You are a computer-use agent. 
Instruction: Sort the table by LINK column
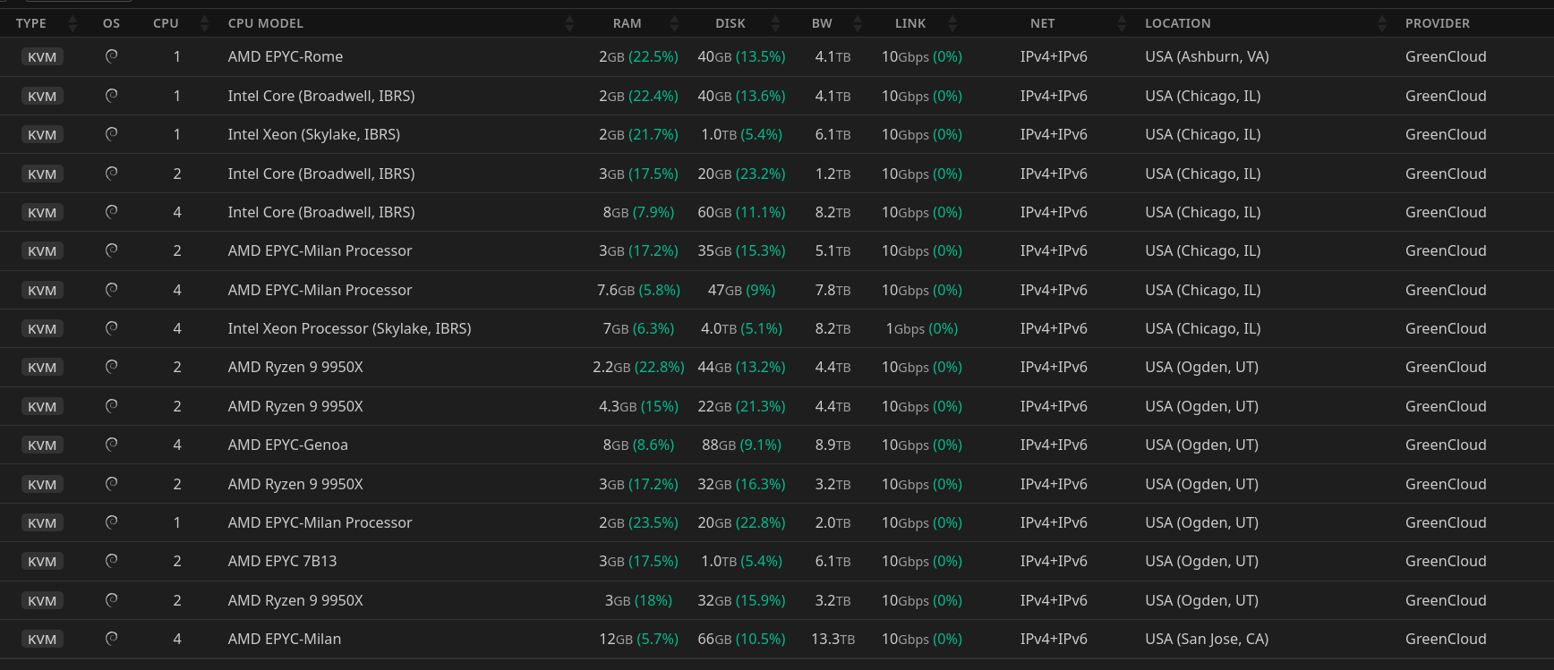coord(952,23)
